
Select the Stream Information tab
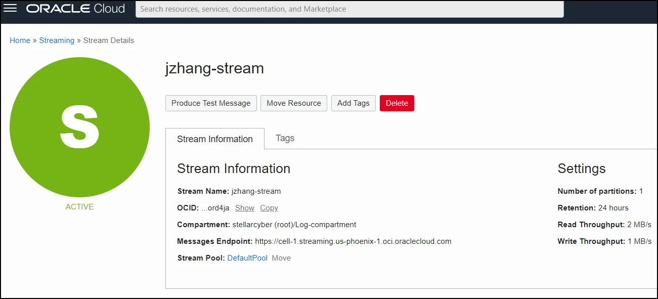[x=214, y=139]
